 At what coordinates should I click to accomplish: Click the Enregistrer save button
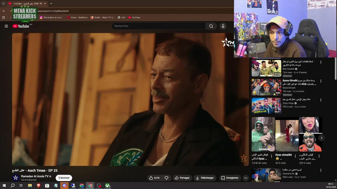point(230,178)
